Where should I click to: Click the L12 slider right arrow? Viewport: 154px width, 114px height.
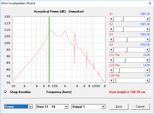click(148, 60)
